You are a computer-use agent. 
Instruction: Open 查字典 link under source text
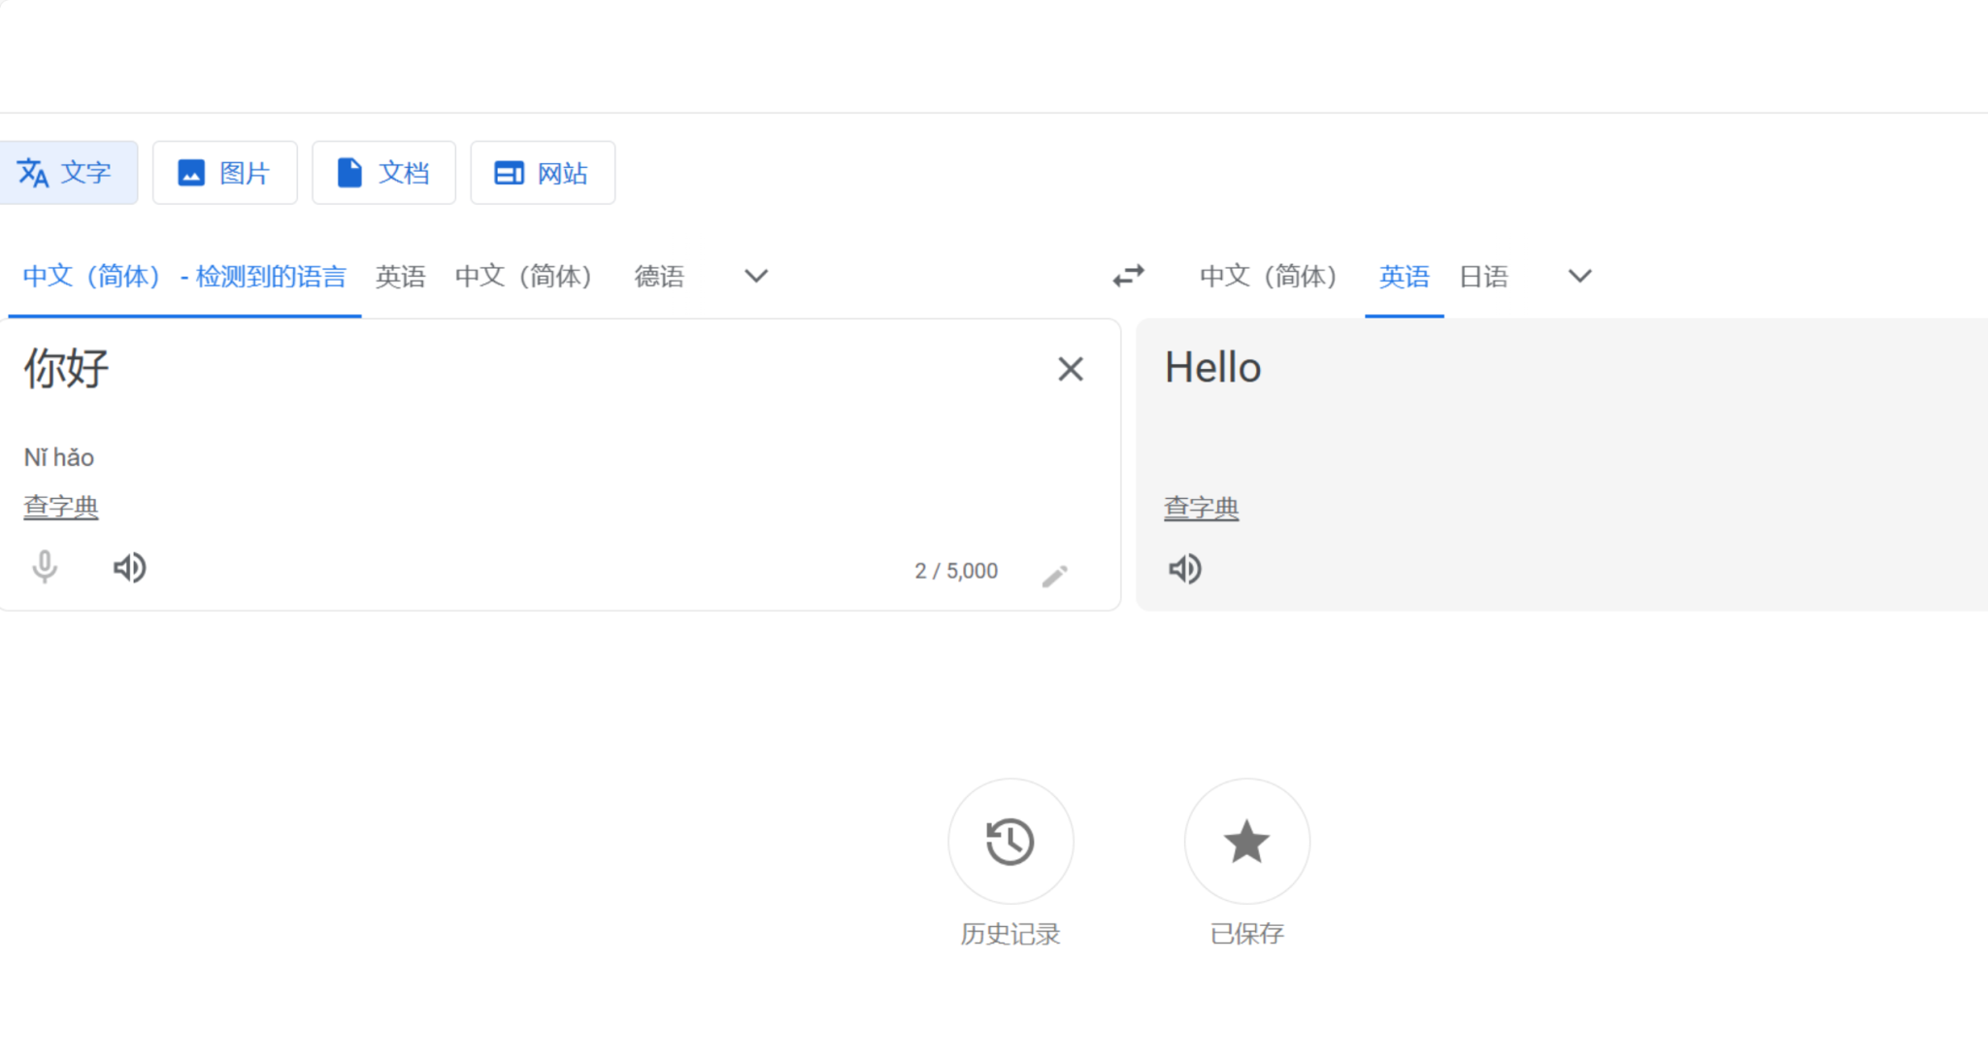[61, 507]
